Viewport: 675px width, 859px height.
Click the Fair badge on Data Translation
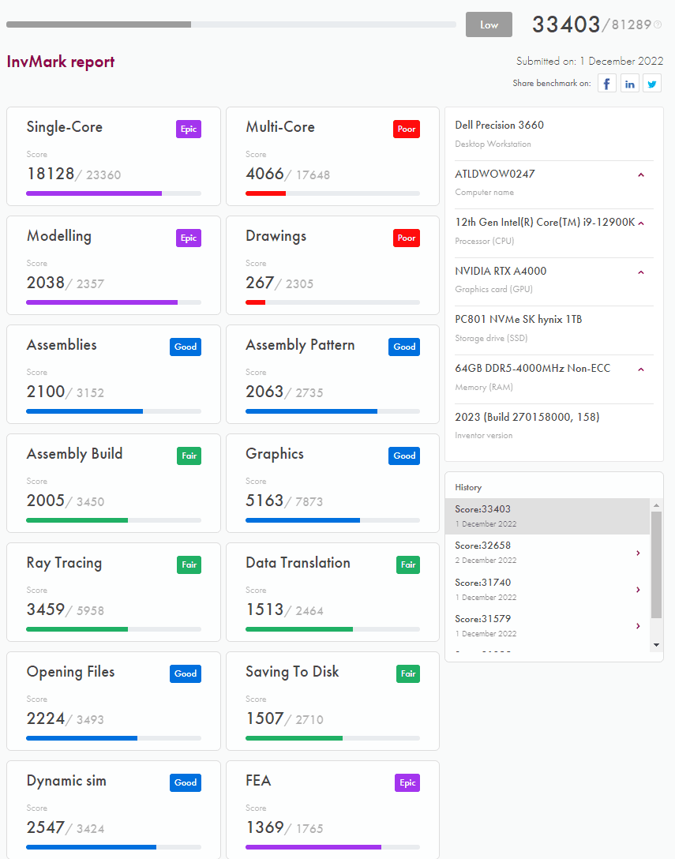click(x=408, y=565)
